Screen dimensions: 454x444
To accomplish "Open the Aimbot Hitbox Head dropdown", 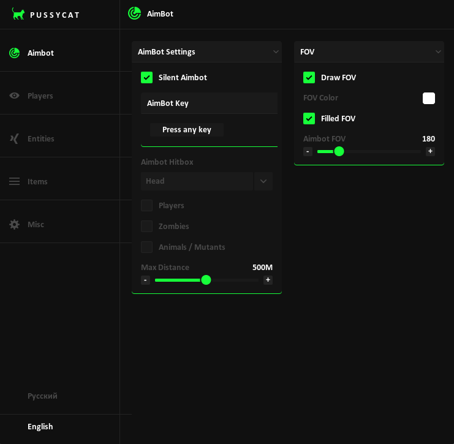I will point(263,181).
